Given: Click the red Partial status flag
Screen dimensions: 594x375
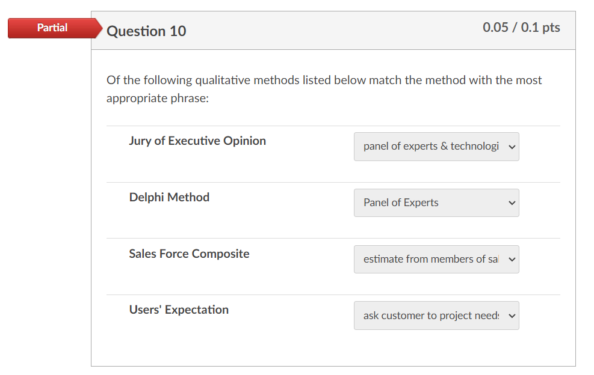Looking at the screenshot, I should [52, 28].
